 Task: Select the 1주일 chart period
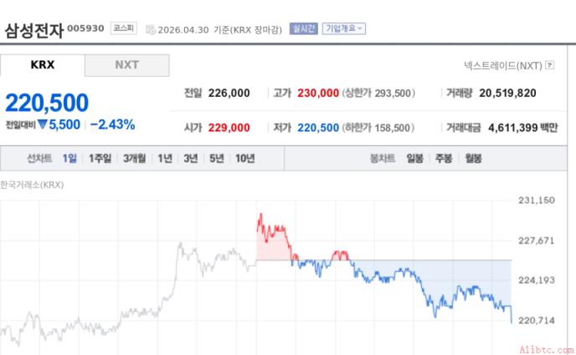[100, 158]
